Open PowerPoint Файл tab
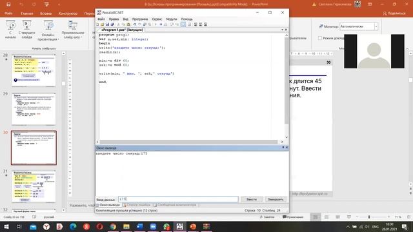413x232 pixels. point(8,13)
